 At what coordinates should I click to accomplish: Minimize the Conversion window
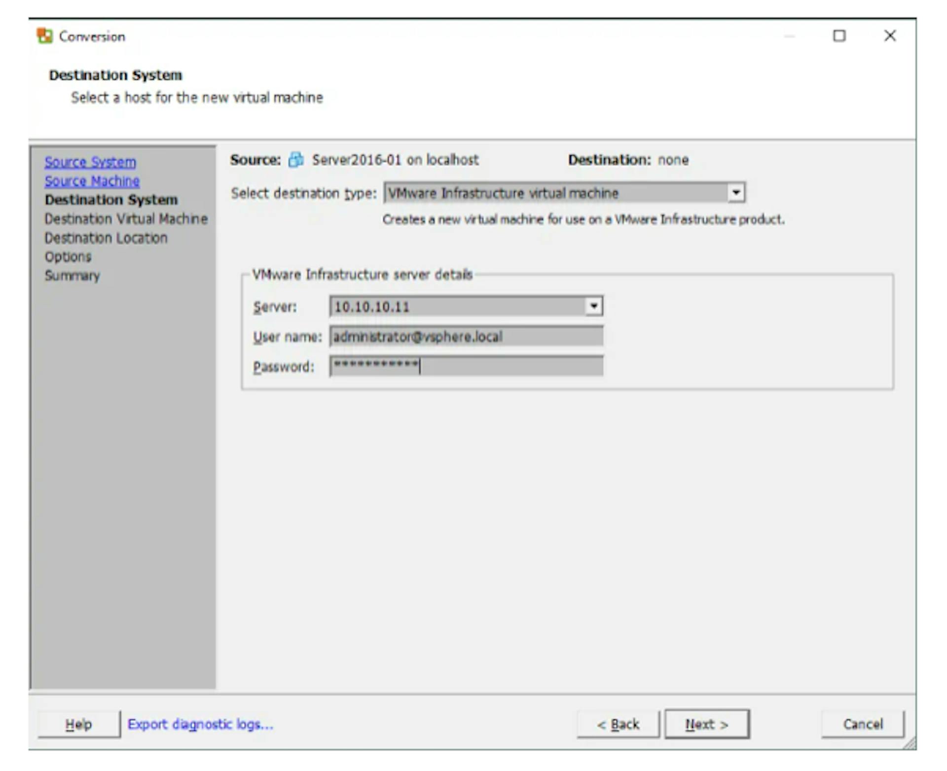790,36
